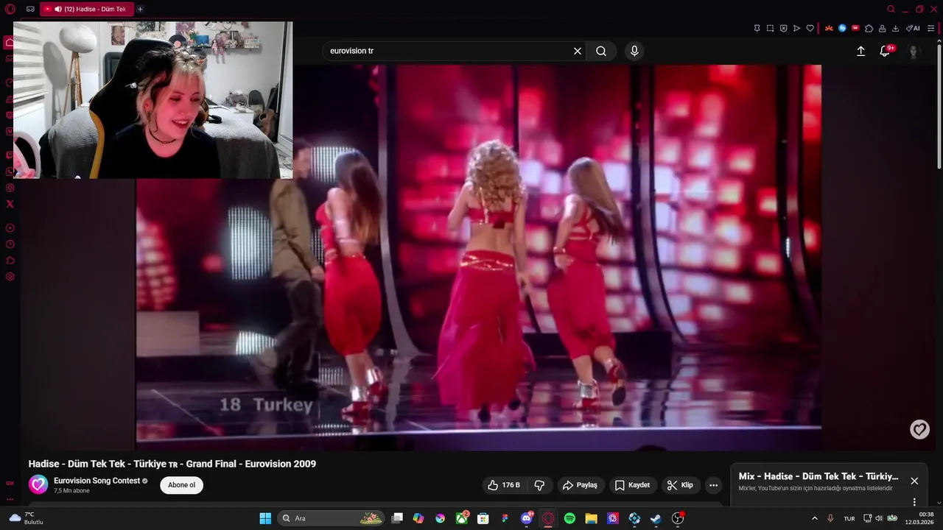Clear the YouTube search text
Viewport: 943px width, 530px height.
578,51
